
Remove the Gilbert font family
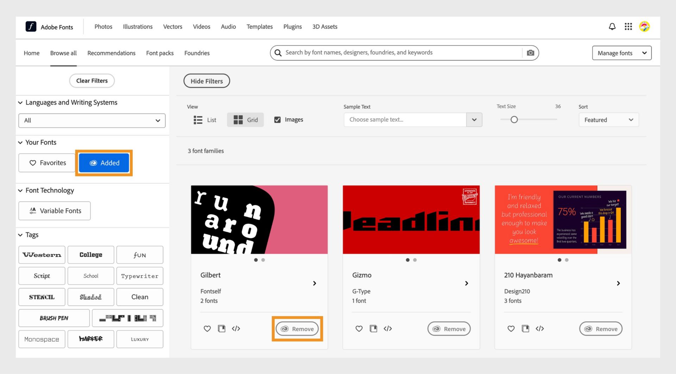point(297,329)
